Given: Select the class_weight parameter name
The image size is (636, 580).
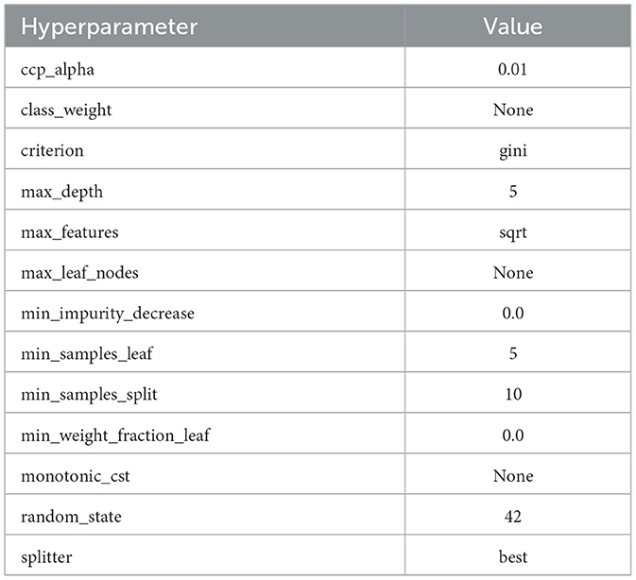Looking at the screenshot, I should click(66, 110).
